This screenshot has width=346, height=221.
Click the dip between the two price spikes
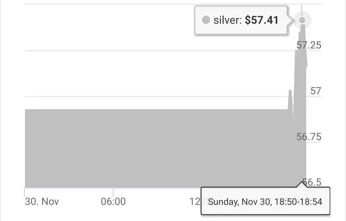pos(294,118)
